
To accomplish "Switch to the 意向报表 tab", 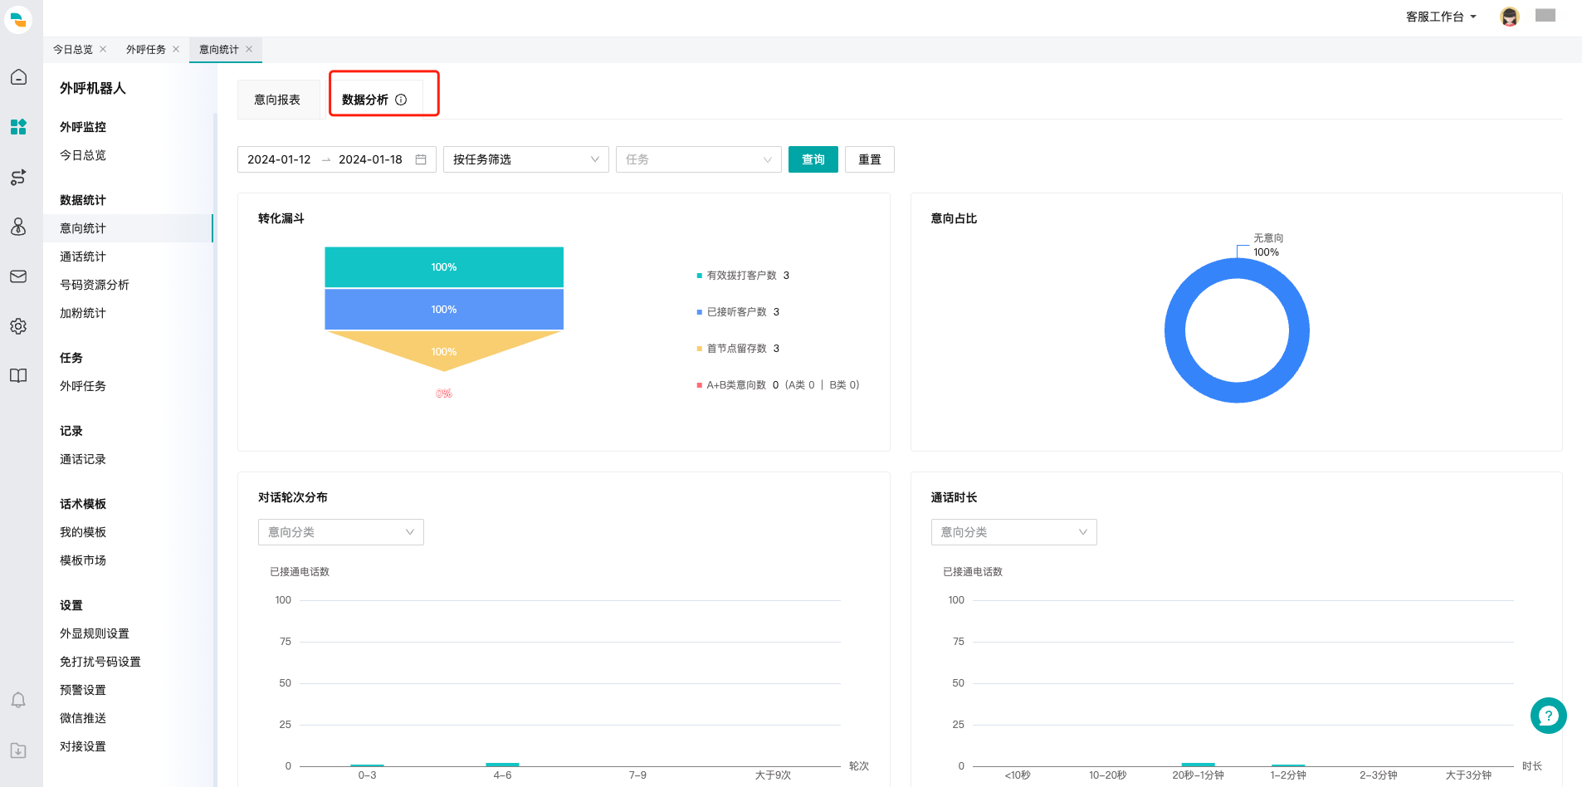I will point(277,100).
